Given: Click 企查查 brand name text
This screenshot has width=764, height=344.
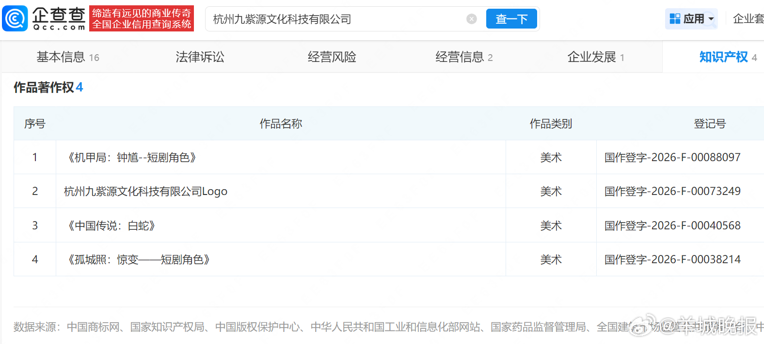Looking at the screenshot, I should coord(59,15).
